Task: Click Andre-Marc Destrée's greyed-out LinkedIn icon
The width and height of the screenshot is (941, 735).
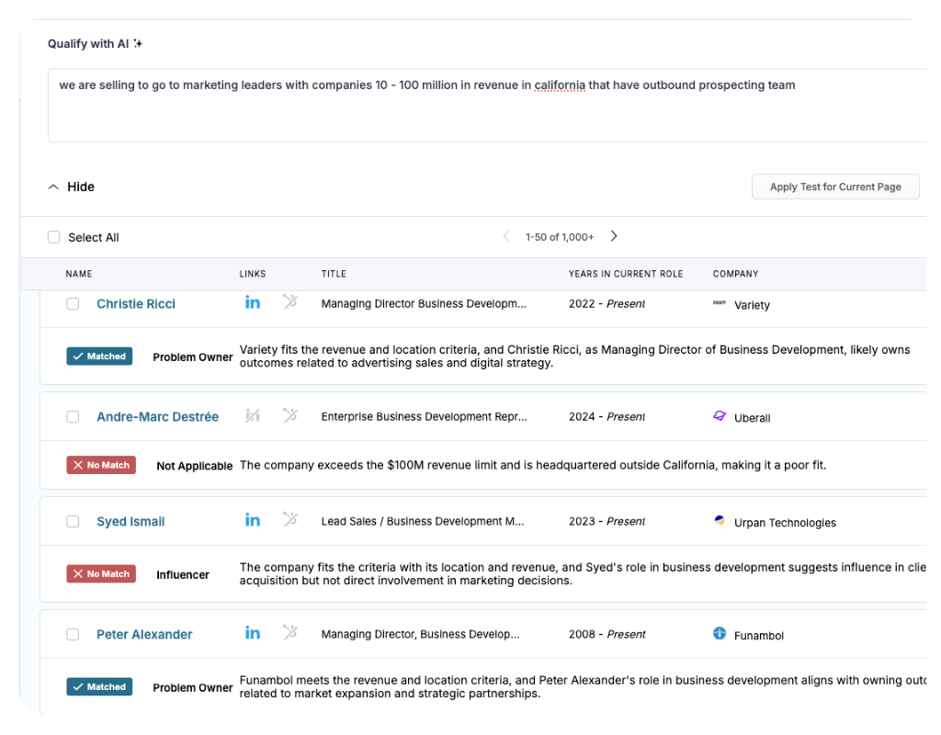Action: (x=253, y=416)
